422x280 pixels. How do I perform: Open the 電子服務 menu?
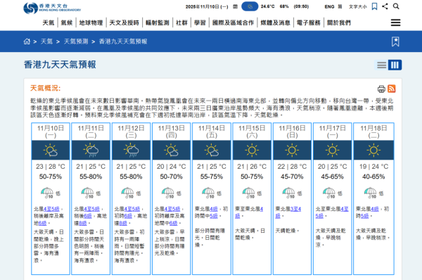tap(309, 23)
